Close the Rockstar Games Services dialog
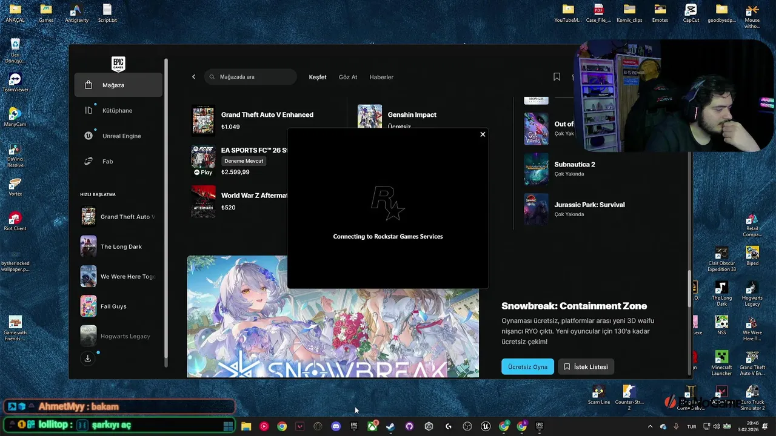This screenshot has width=776, height=436. (x=483, y=134)
